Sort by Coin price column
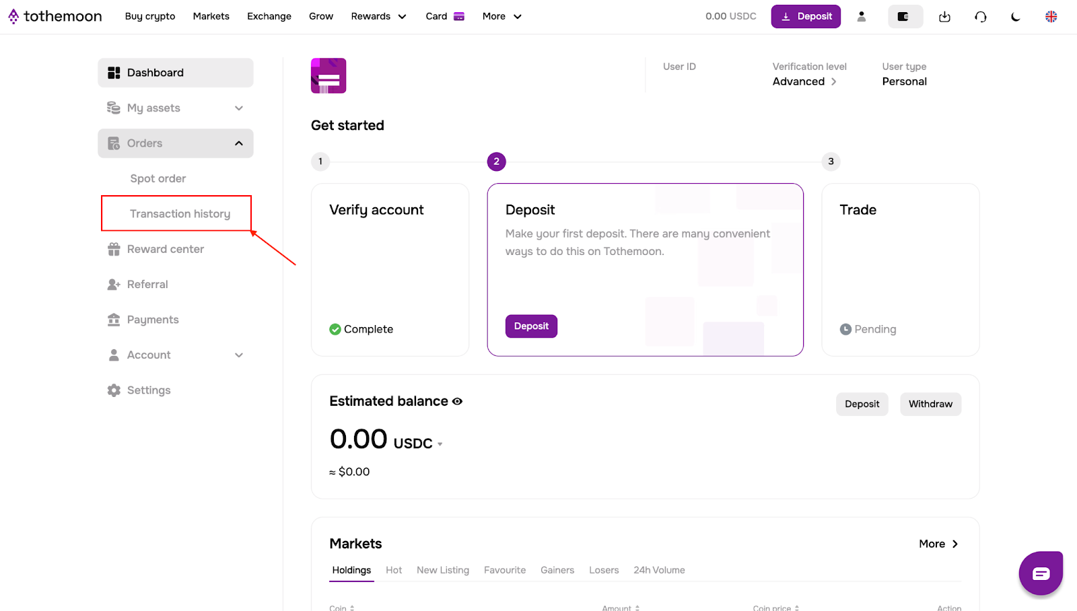 click(776, 608)
